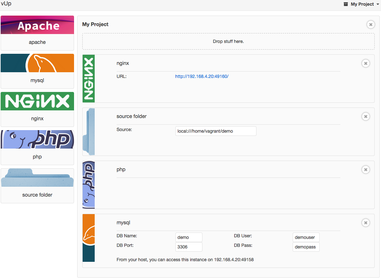The width and height of the screenshot is (381, 279).
Task: Remove the nginx component from project
Action: [366, 63]
